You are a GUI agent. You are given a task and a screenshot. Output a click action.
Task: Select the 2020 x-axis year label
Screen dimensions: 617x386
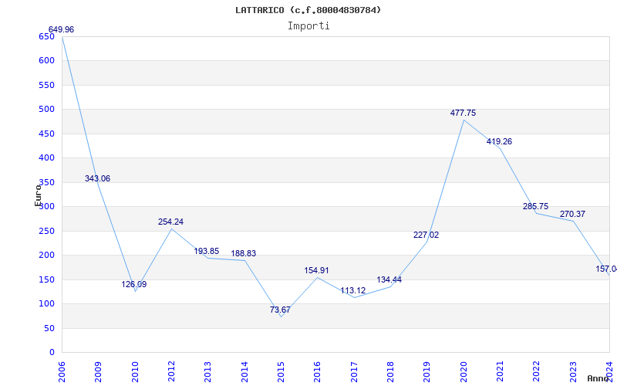[464, 371]
